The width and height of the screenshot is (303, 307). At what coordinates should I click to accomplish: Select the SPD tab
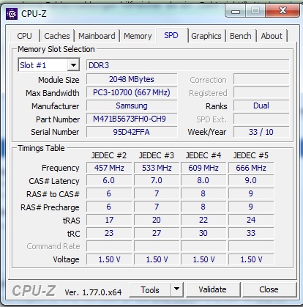(171, 35)
